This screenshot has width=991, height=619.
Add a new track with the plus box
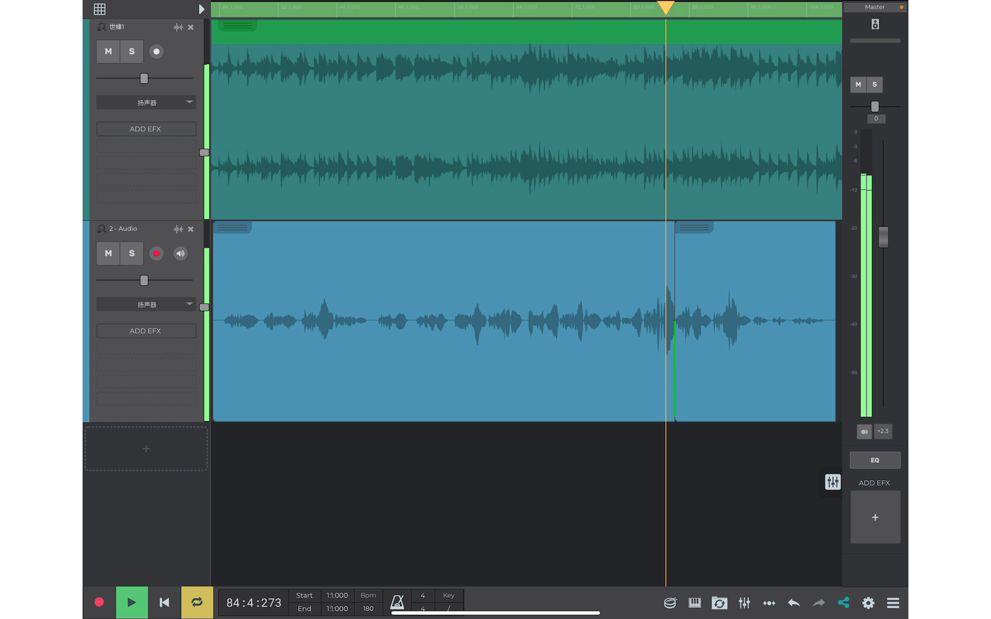[146, 449]
